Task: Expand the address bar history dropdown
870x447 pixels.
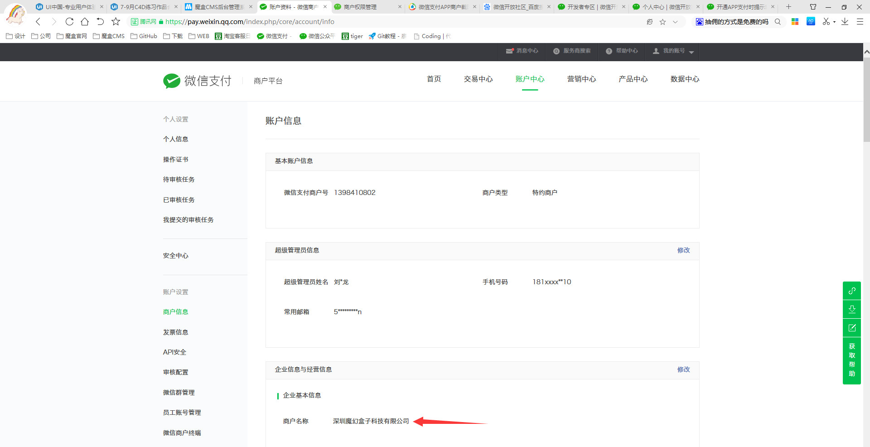Action: 675,22
